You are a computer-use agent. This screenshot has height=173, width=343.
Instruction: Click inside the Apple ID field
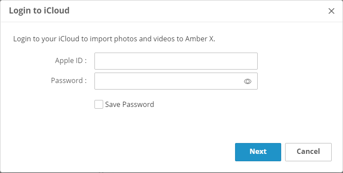[x=176, y=61]
